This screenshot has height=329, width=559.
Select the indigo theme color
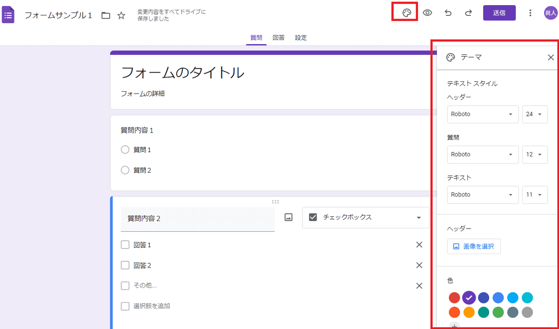484,297
